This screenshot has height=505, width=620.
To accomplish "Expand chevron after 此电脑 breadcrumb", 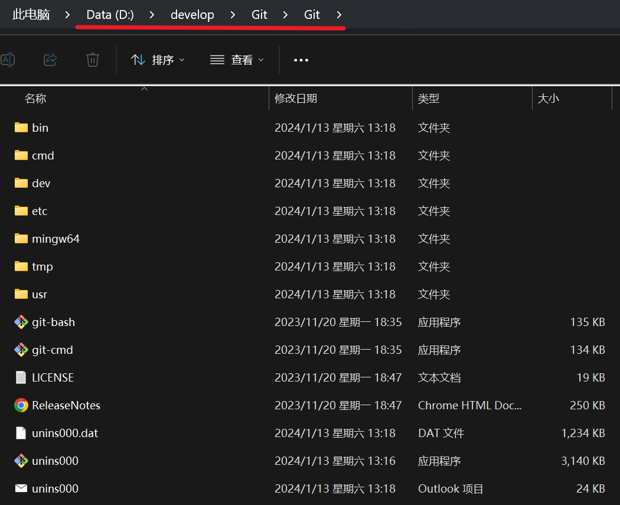I will click(68, 15).
